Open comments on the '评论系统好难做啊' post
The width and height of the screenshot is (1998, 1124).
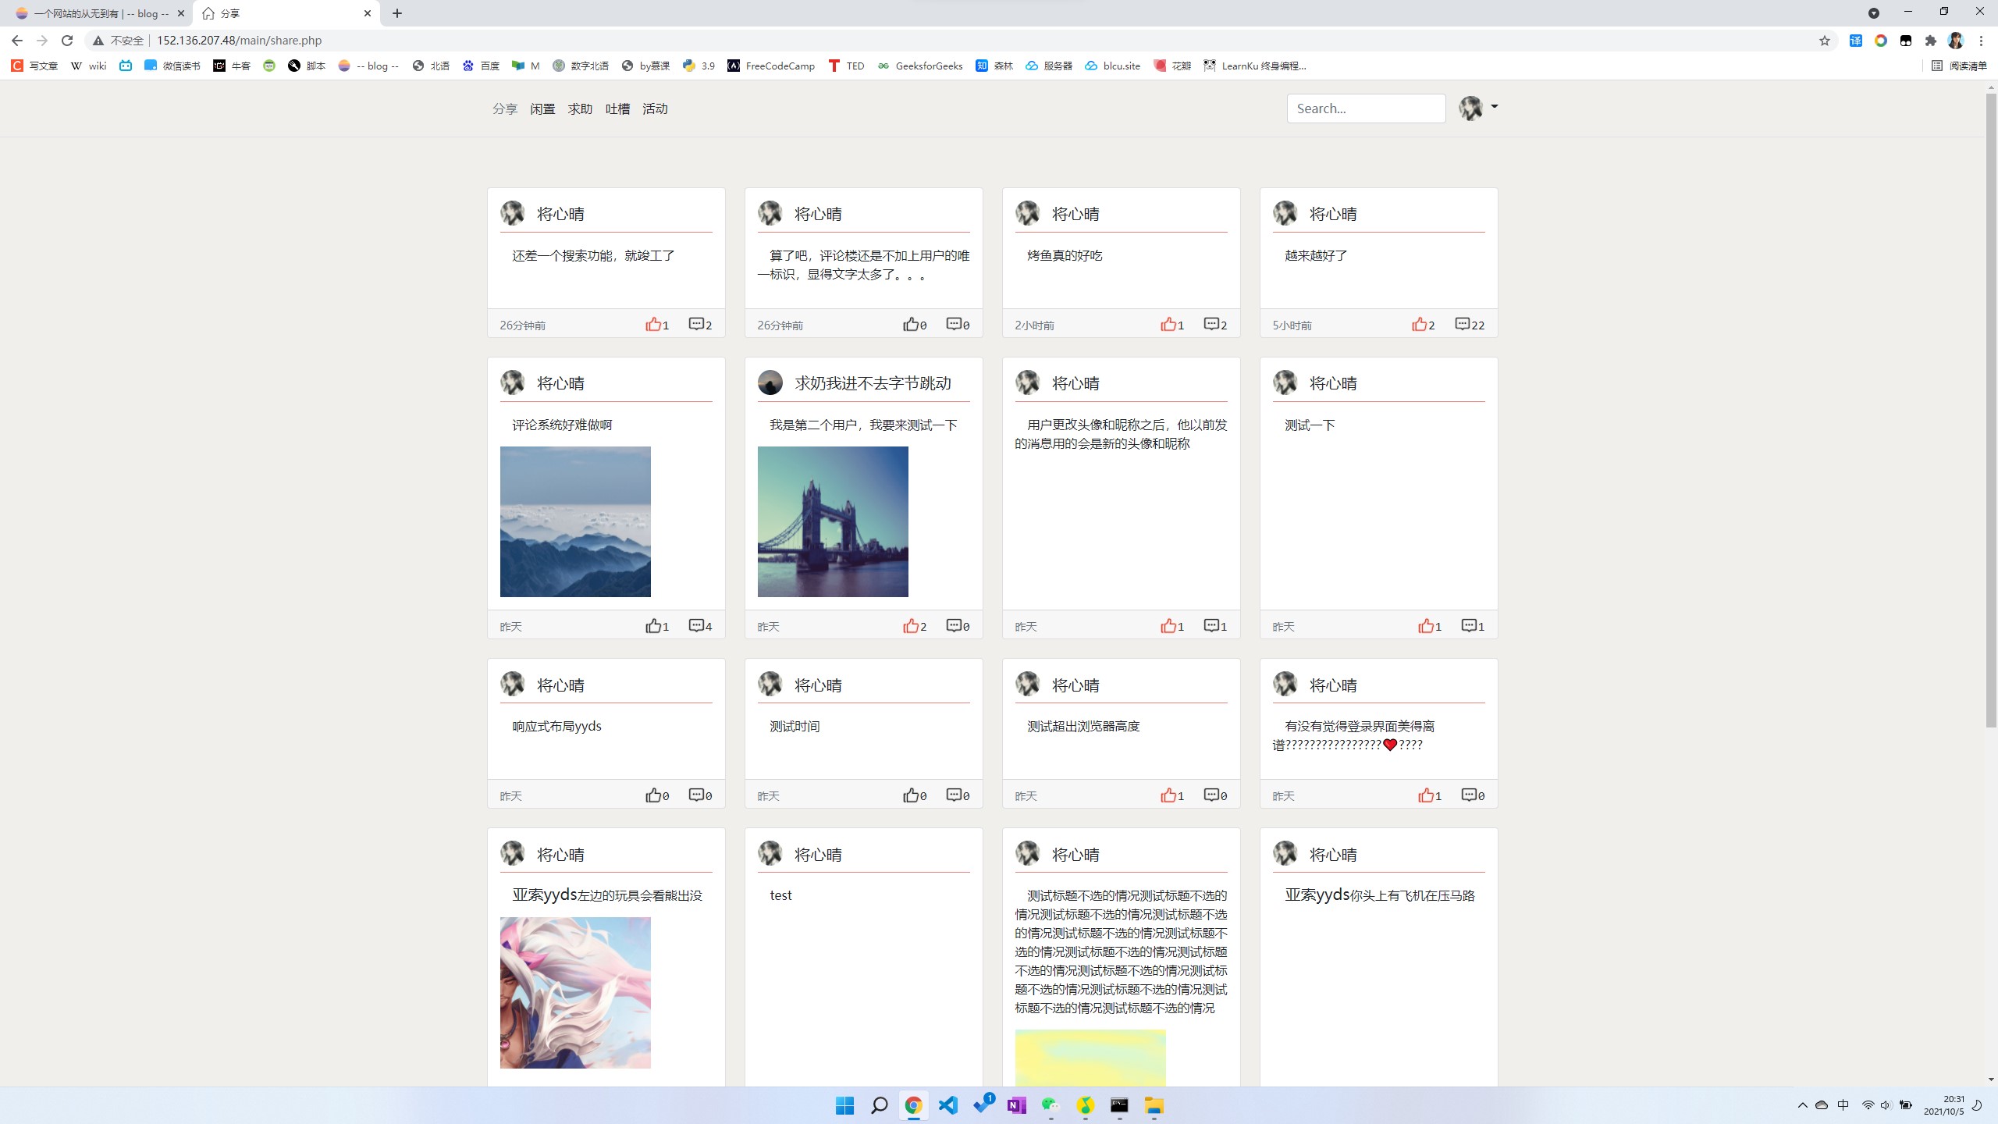click(696, 625)
